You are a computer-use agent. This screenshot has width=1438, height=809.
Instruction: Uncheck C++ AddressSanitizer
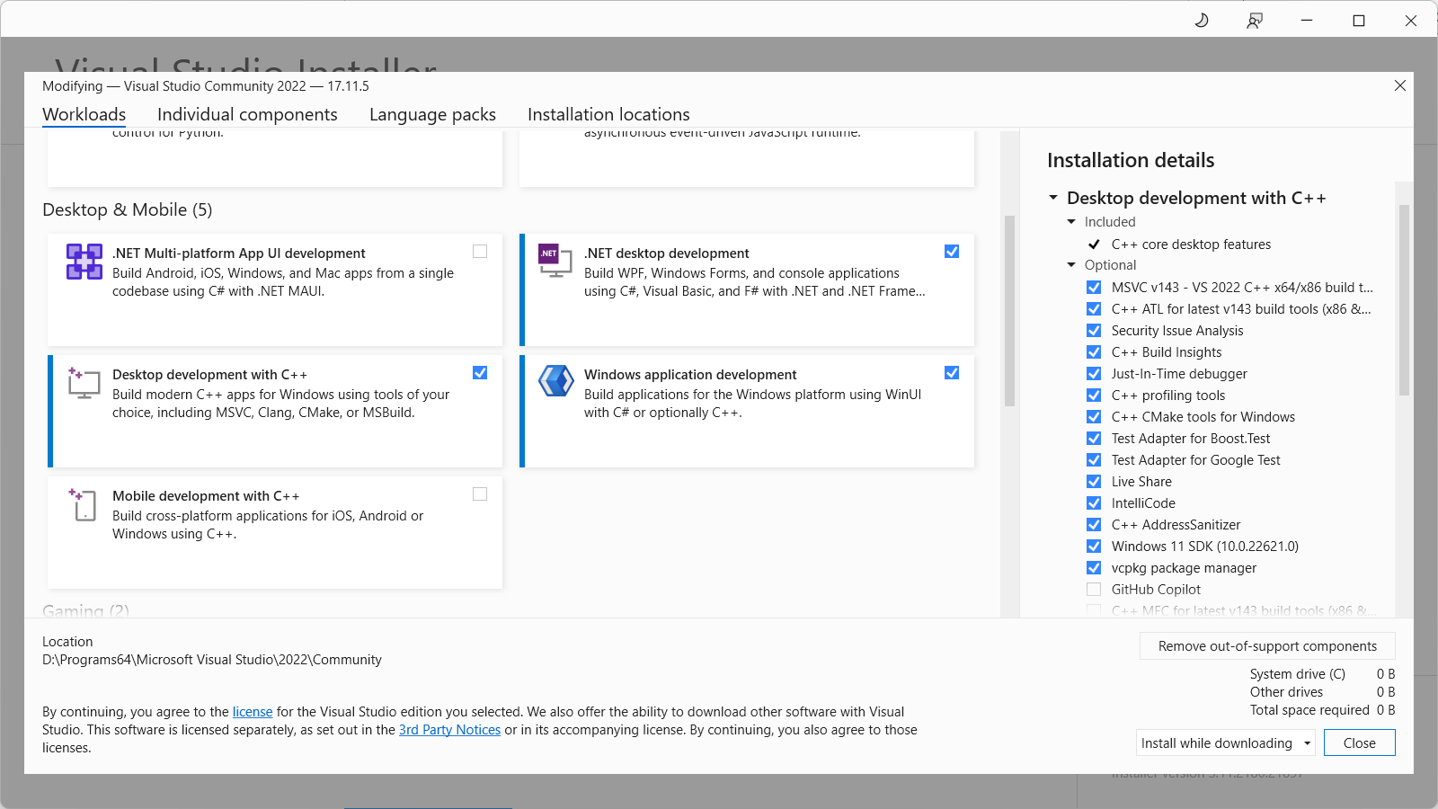coord(1094,525)
